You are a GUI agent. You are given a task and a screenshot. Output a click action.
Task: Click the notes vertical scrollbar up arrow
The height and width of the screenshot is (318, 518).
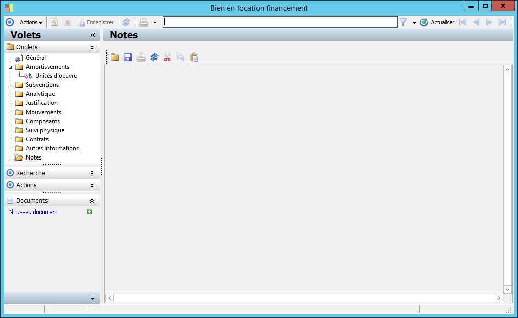[x=507, y=69]
